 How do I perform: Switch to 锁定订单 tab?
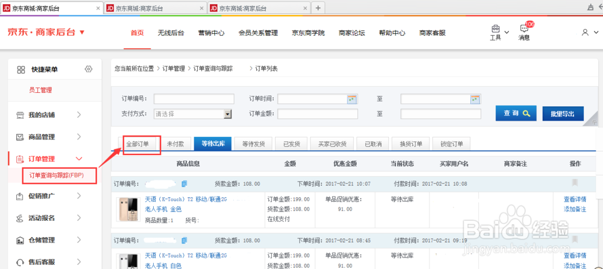click(x=452, y=144)
